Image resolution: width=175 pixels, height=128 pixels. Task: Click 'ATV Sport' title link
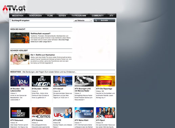point(101,120)
